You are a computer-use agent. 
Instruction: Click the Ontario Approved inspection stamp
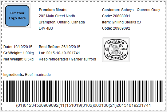point(116,50)
